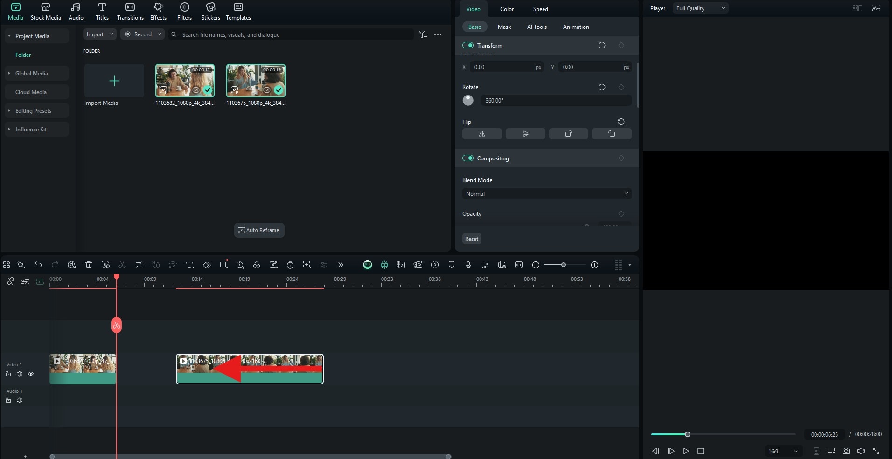Open the text tool in timeline toolbar
Viewport: 892px width, 459px height.
pyautogui.click(x=189, y=265)
